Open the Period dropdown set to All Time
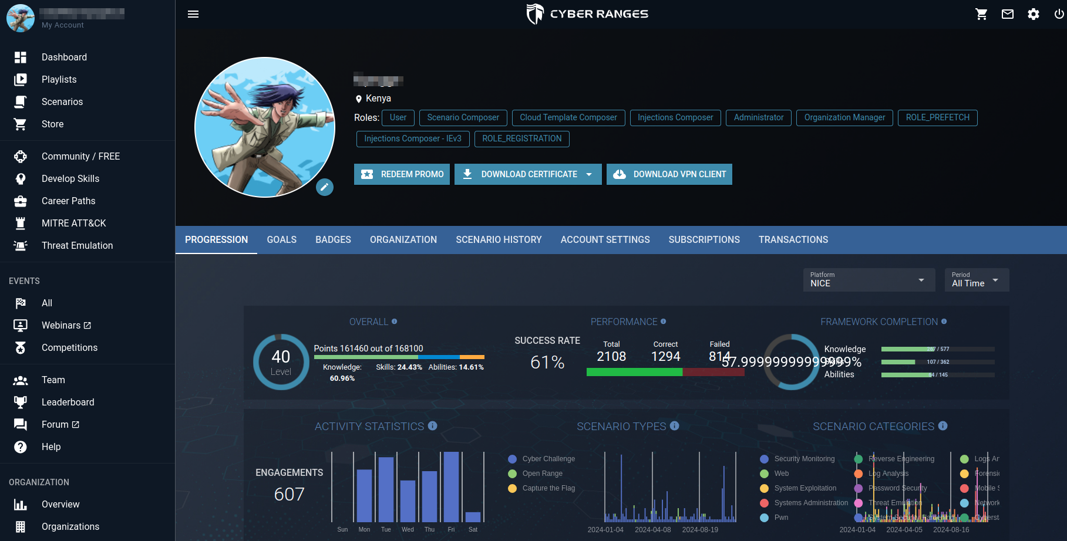 tap(977, 280)
